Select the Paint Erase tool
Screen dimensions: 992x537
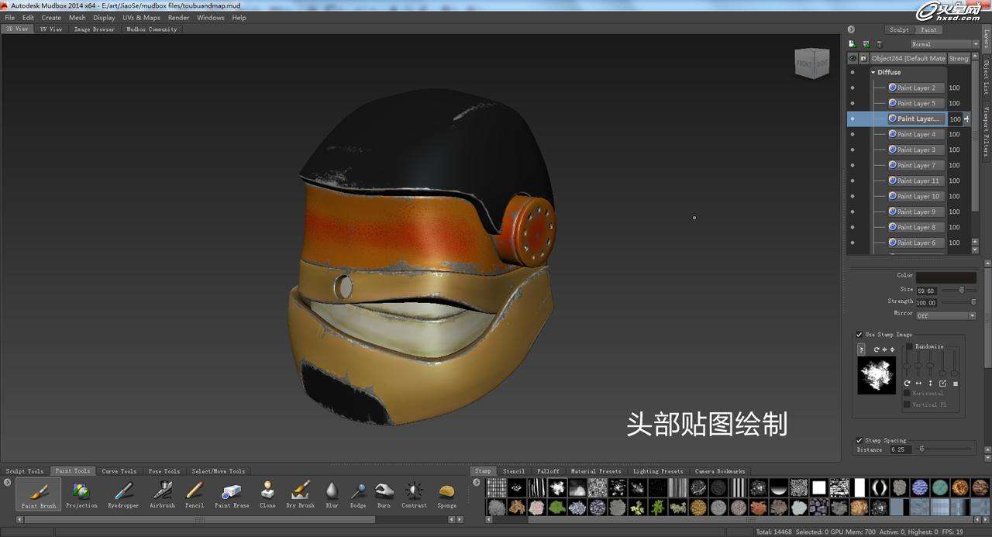pyautogui.click(x=231, y=494)
